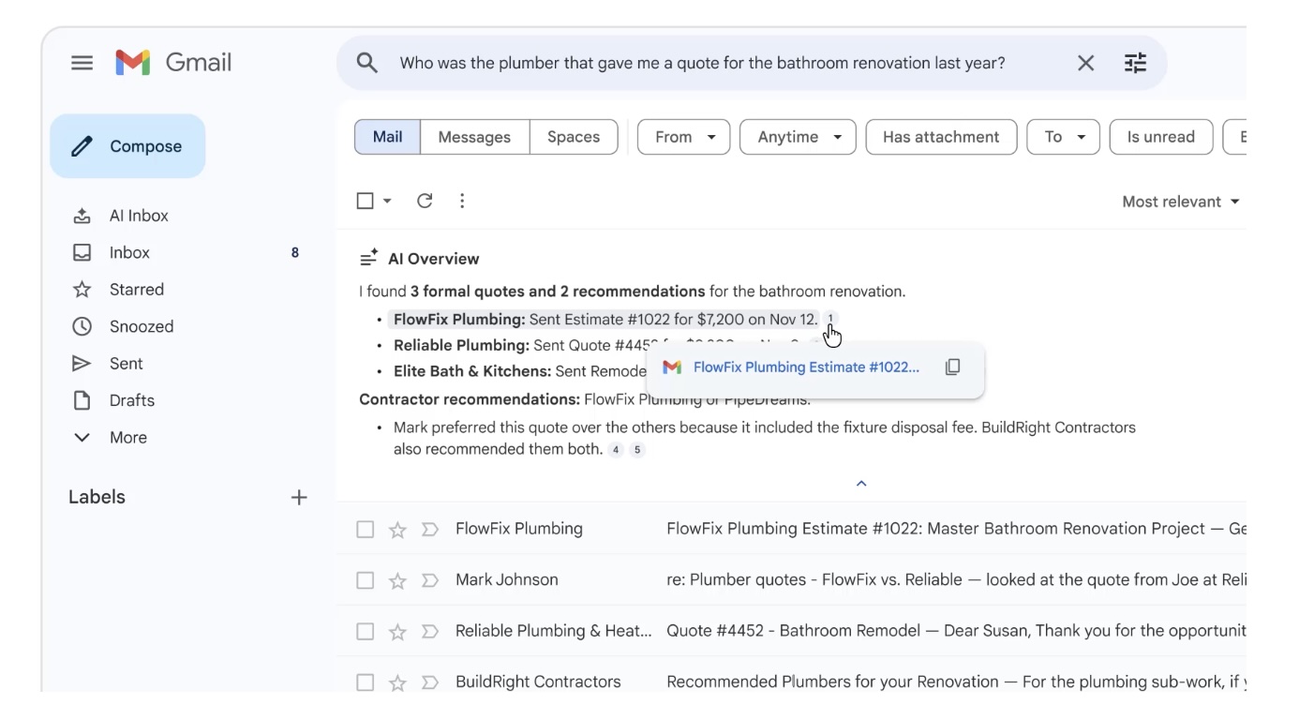Collapse the AI Overview with chevron
The width and height of the screenshot is (1314, 705).
click(x=861, y=484)
